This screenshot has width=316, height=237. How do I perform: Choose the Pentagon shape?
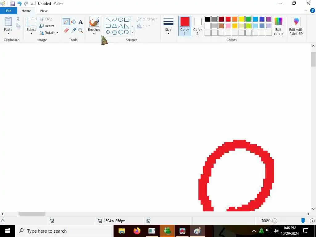(x=114, y=32)
